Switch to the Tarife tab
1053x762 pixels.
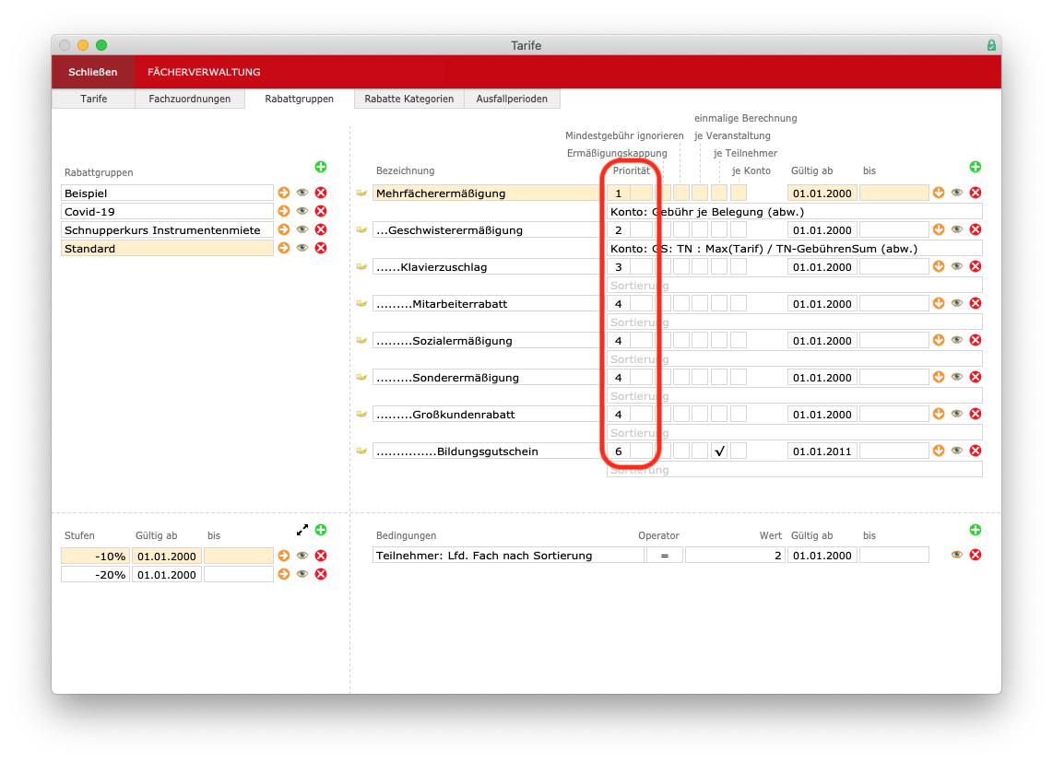click(93, 99)
